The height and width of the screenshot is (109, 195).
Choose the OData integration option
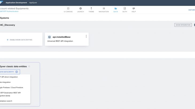(5, 82)
